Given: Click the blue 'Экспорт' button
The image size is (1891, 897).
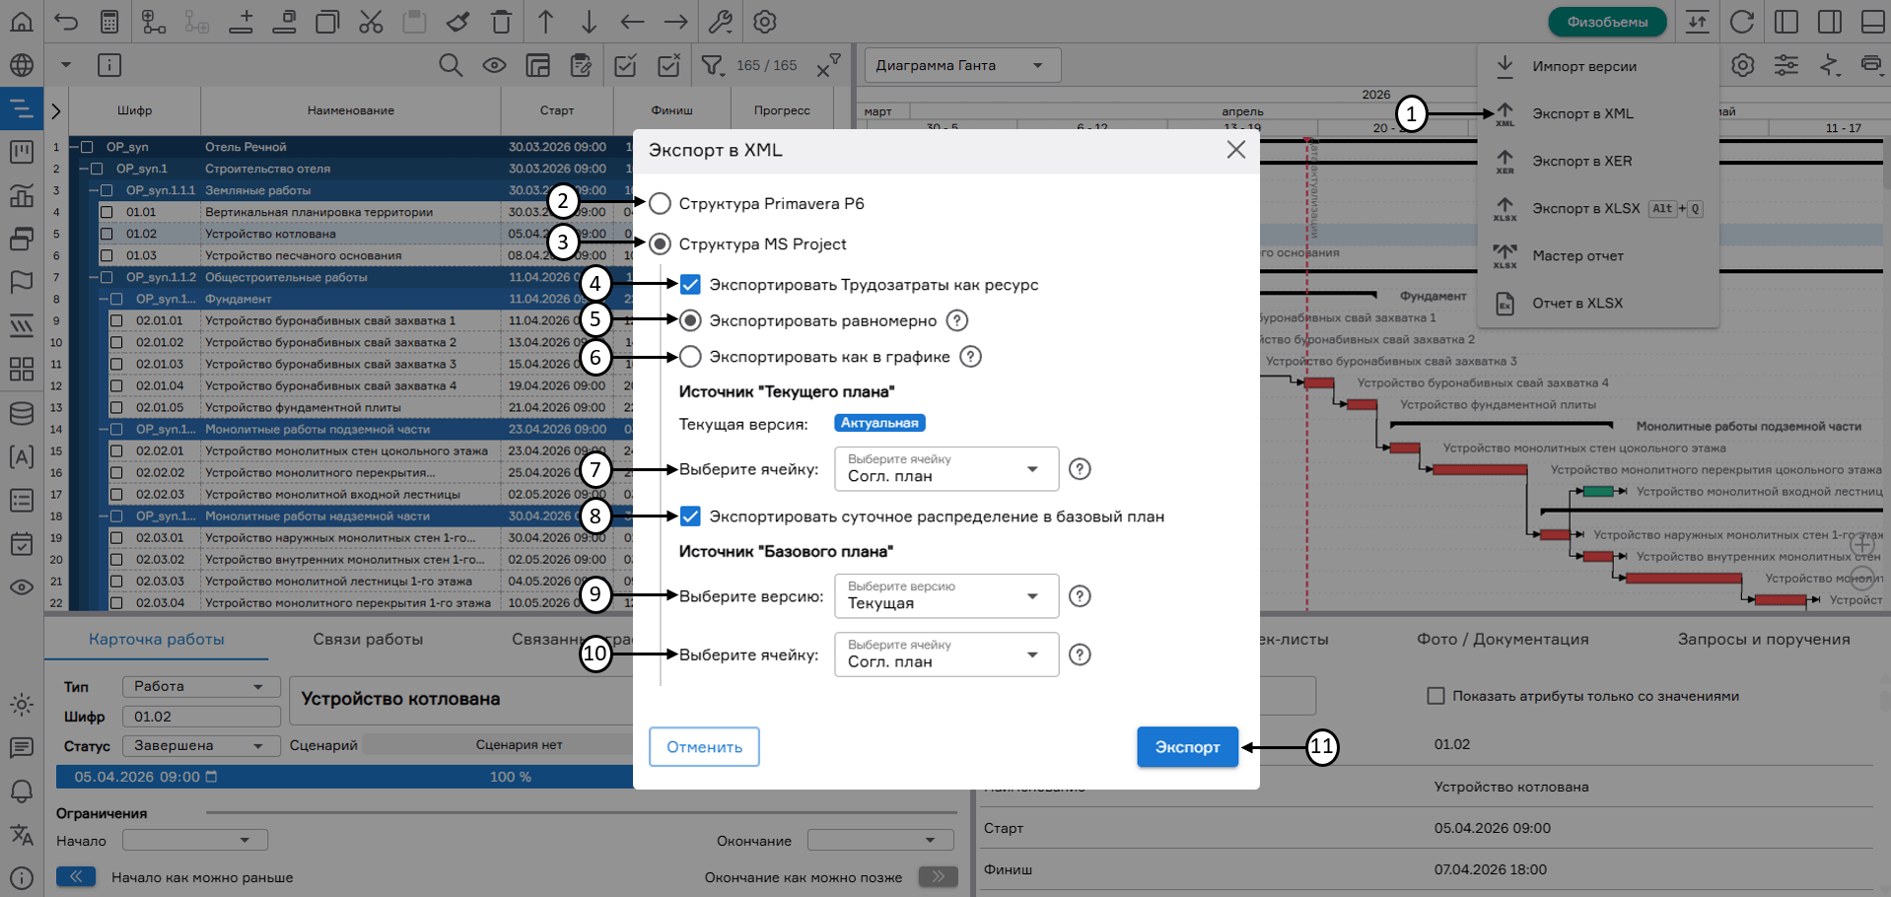Looking at the screenshot, I should (1187, 747).
